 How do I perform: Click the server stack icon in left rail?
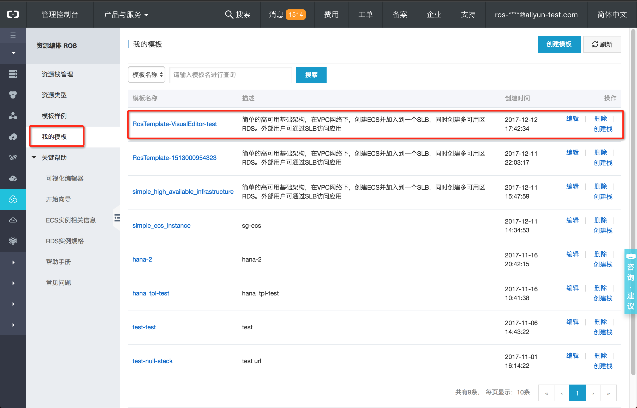pyautogui.click(x=13, y=74)
